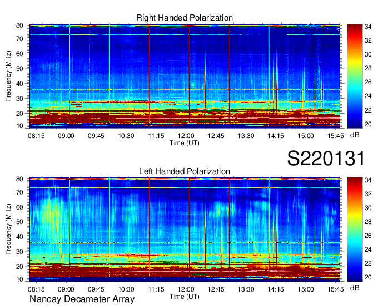
Task: Click the Right Handed Polarization spectrogram image
Action: [x=185, y=76]
